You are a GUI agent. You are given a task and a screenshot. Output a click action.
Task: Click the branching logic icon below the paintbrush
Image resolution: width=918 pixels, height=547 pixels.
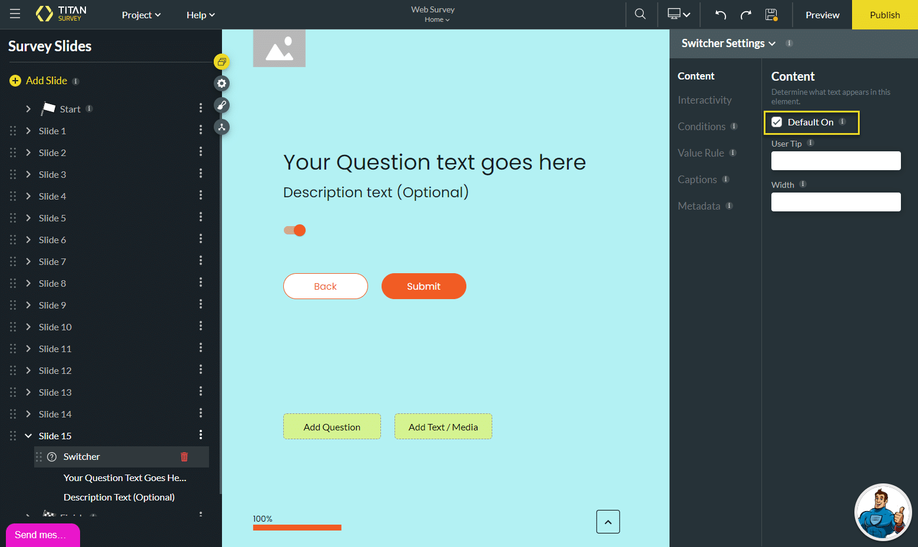221,127
